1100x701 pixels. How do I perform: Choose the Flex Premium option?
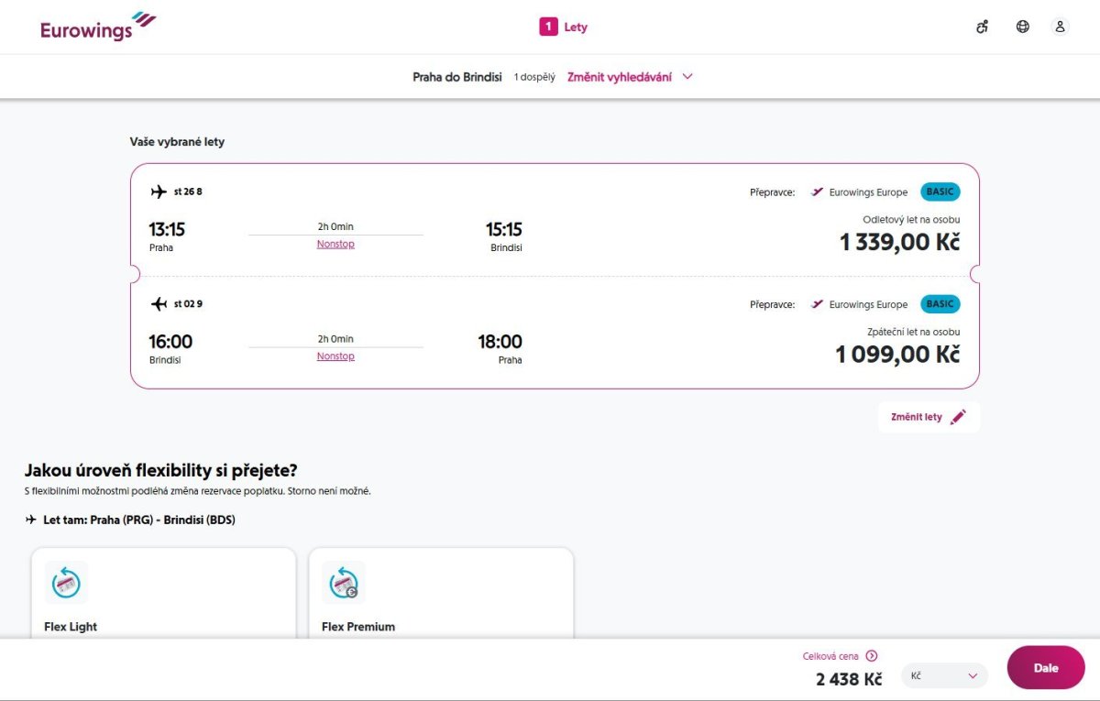click(441, 593)
